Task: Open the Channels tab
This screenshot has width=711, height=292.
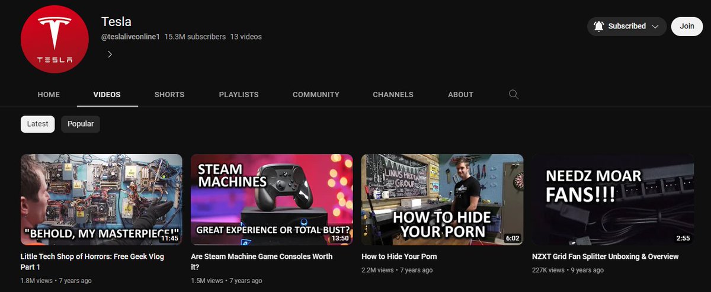Action: [393, 95]
